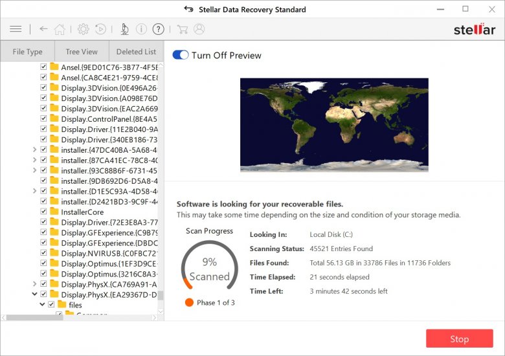This screenshot has width=505, height=356.
Task: Click the 'Total 56.13 GB' files found text
Action: 380,263
